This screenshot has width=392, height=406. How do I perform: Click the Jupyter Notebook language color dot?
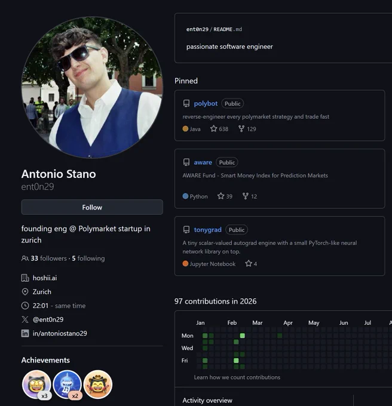point(185,263)
